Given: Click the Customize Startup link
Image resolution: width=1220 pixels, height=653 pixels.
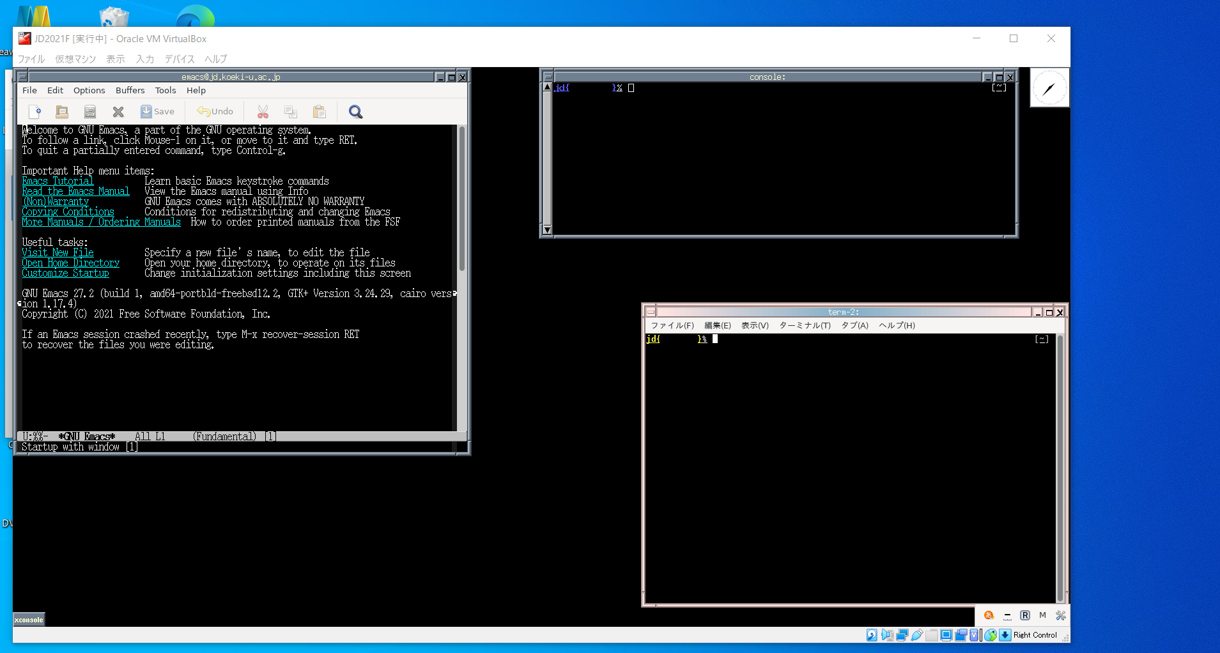Looking at the screenshot, I should click(x=65, y=273).
